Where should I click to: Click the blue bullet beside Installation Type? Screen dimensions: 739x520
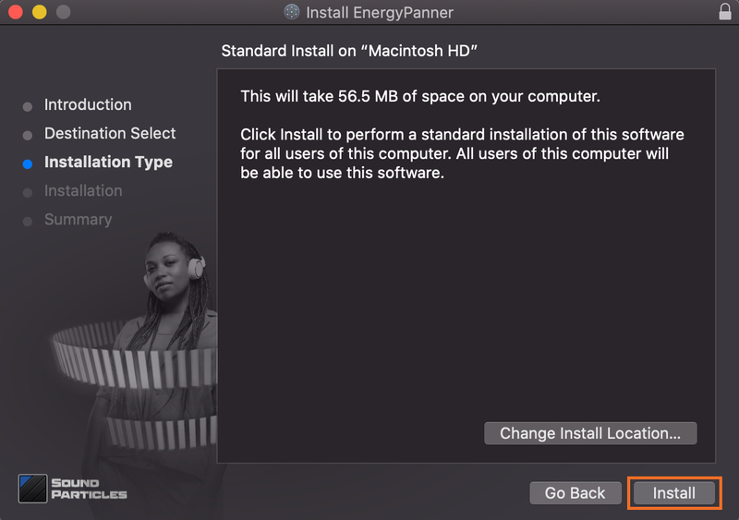(28, 163)
